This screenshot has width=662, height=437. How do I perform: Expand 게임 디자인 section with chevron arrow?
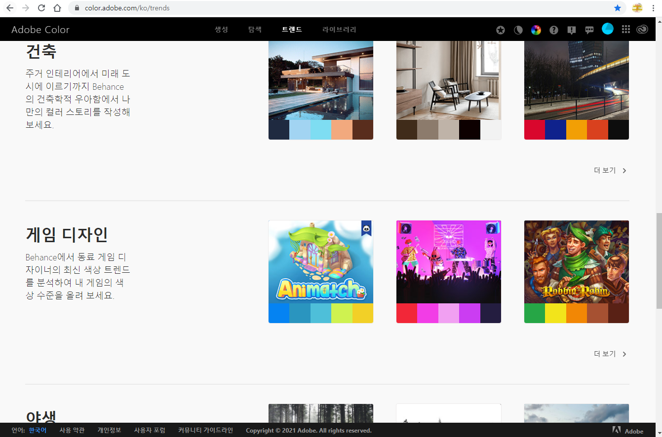coord(624,354)
